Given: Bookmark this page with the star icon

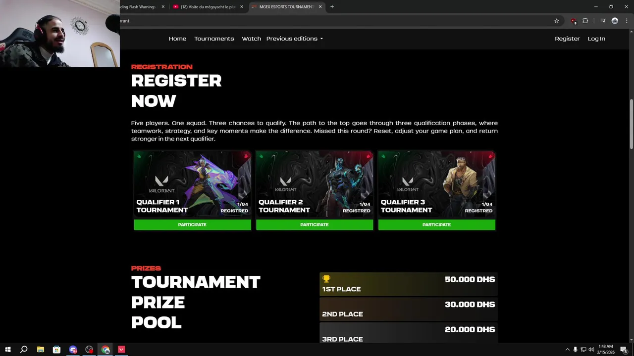Looking at the screenshot, I should point(557,21).
